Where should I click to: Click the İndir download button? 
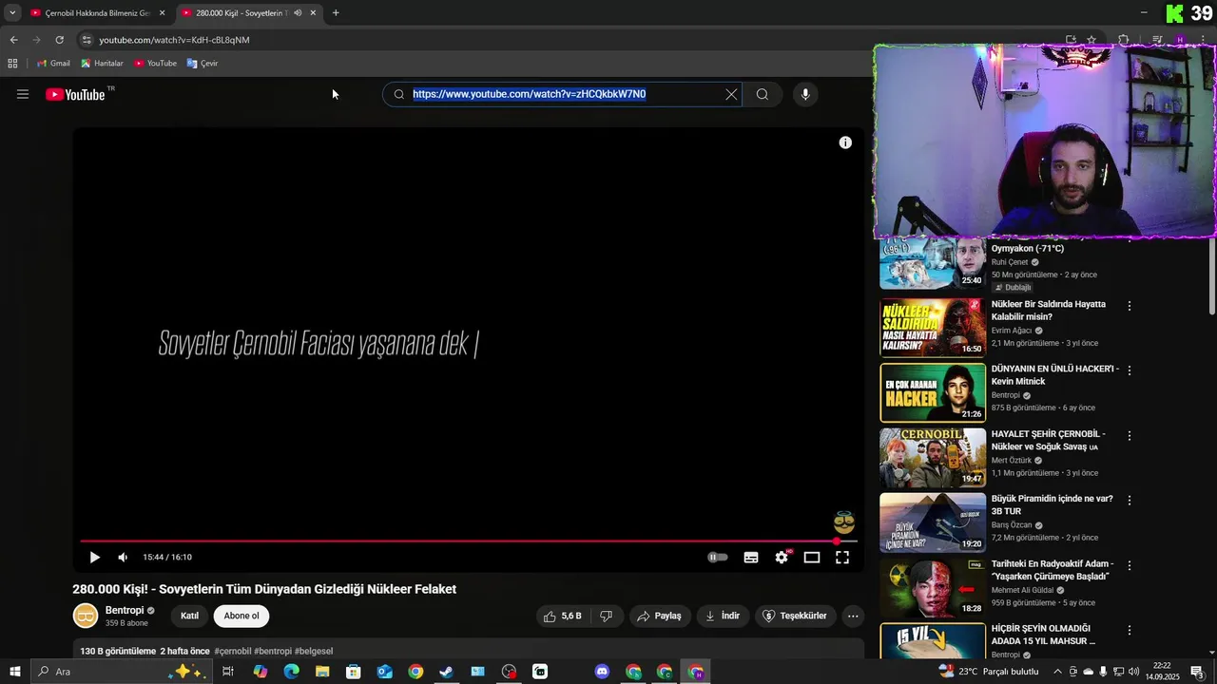pos(723,616)
